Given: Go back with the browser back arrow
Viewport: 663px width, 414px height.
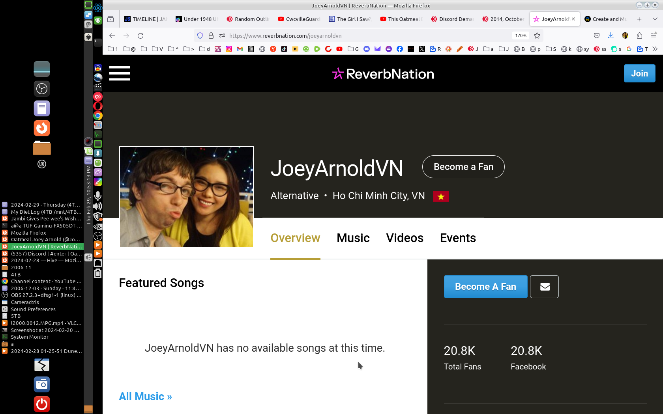Looking at the screenshot, I should click(112, 35).
